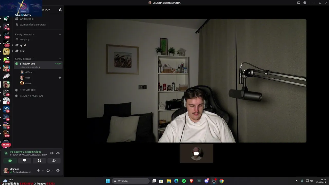Open Brave browser from taskbar
The width and height of the screenshot is (329, 185).
[191, 181]
